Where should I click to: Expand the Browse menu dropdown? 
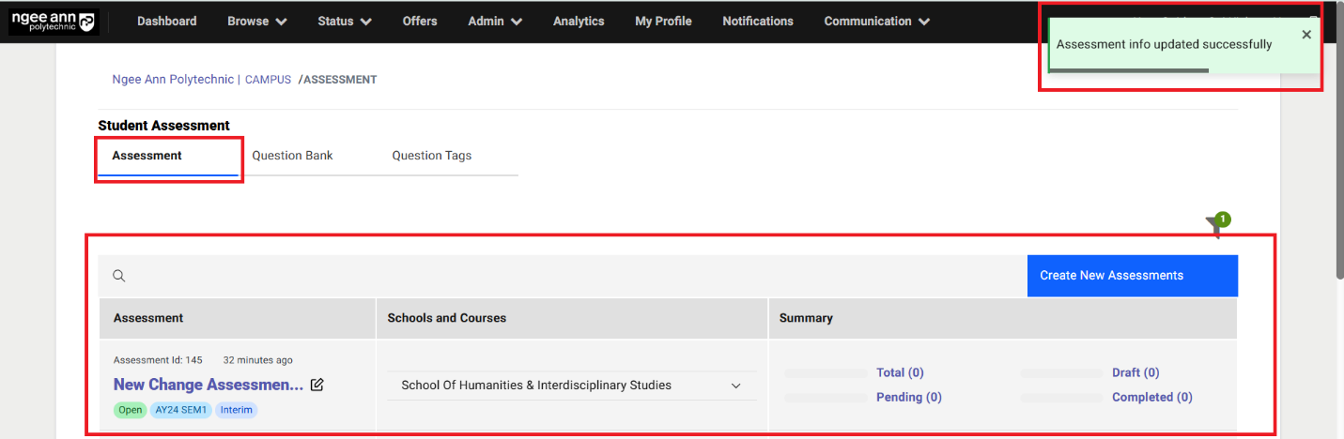point(256,22)
